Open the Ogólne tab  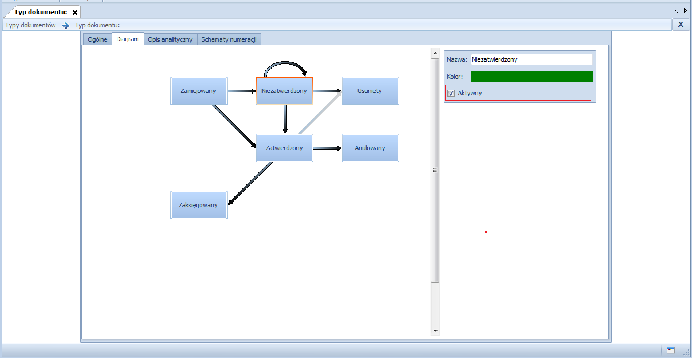click(x=97, y=39)
